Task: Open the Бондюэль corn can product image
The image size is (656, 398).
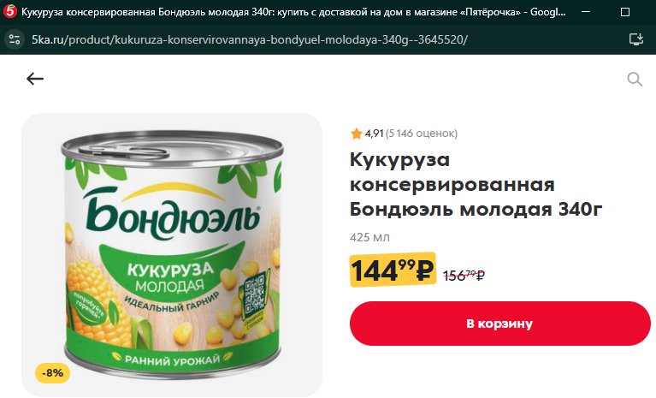Action: 172,255
